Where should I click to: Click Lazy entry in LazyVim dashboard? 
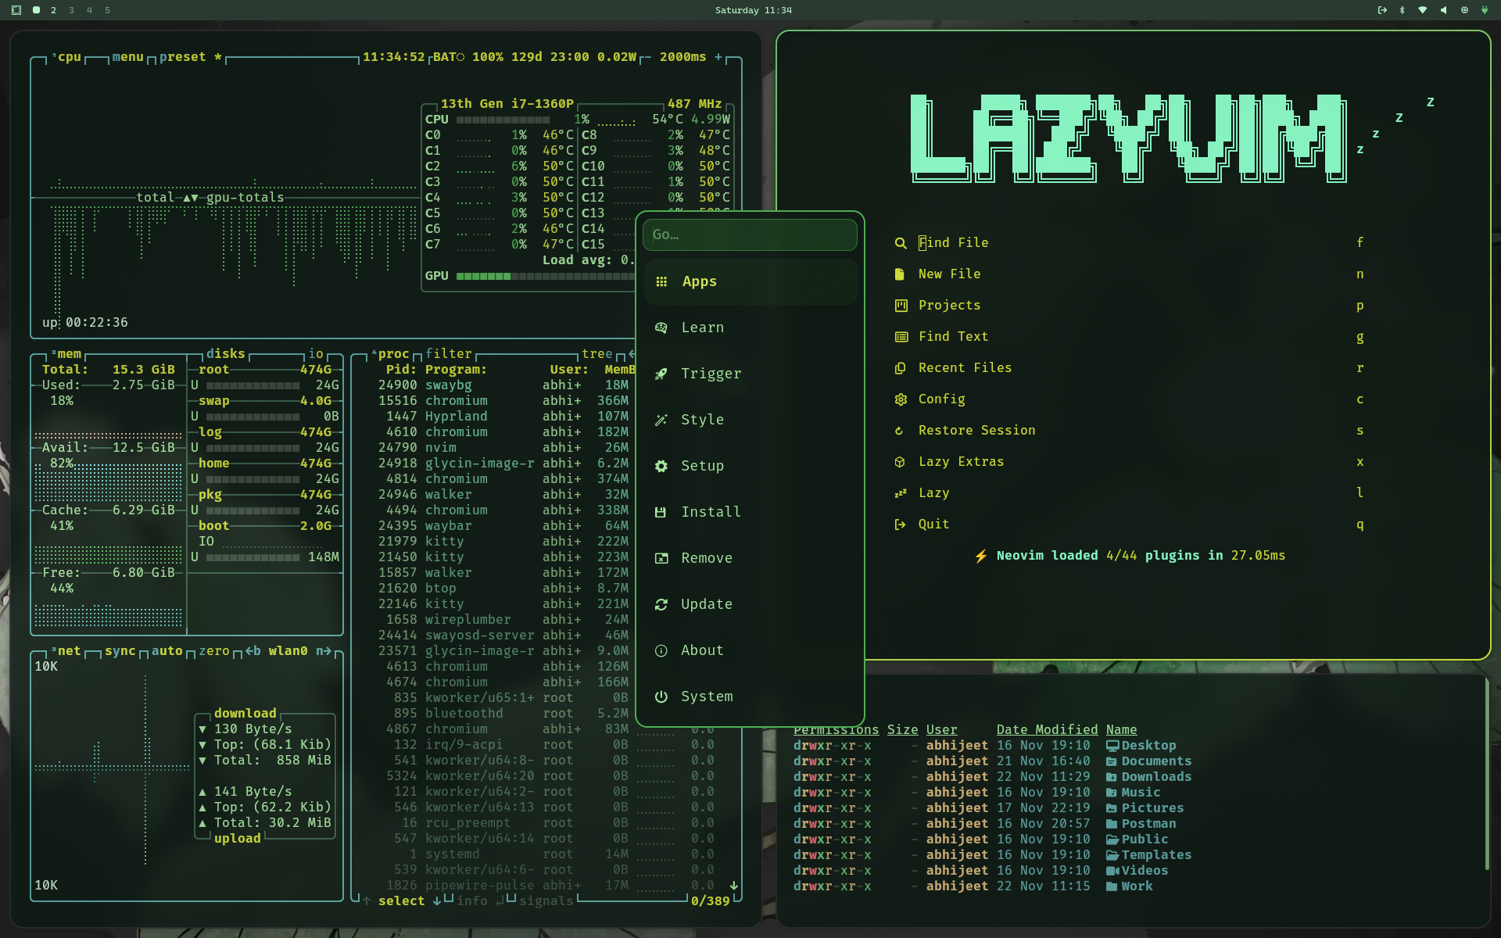click(x=1129, y=493)
